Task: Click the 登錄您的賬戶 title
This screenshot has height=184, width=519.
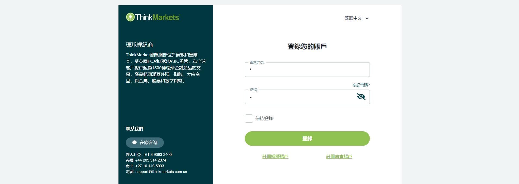Action: pyautogui.click(x=307, y=47)
